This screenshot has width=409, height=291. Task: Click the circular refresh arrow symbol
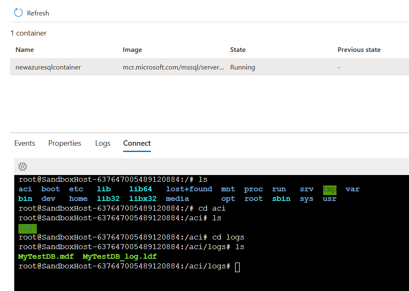[x=18, y=13]
